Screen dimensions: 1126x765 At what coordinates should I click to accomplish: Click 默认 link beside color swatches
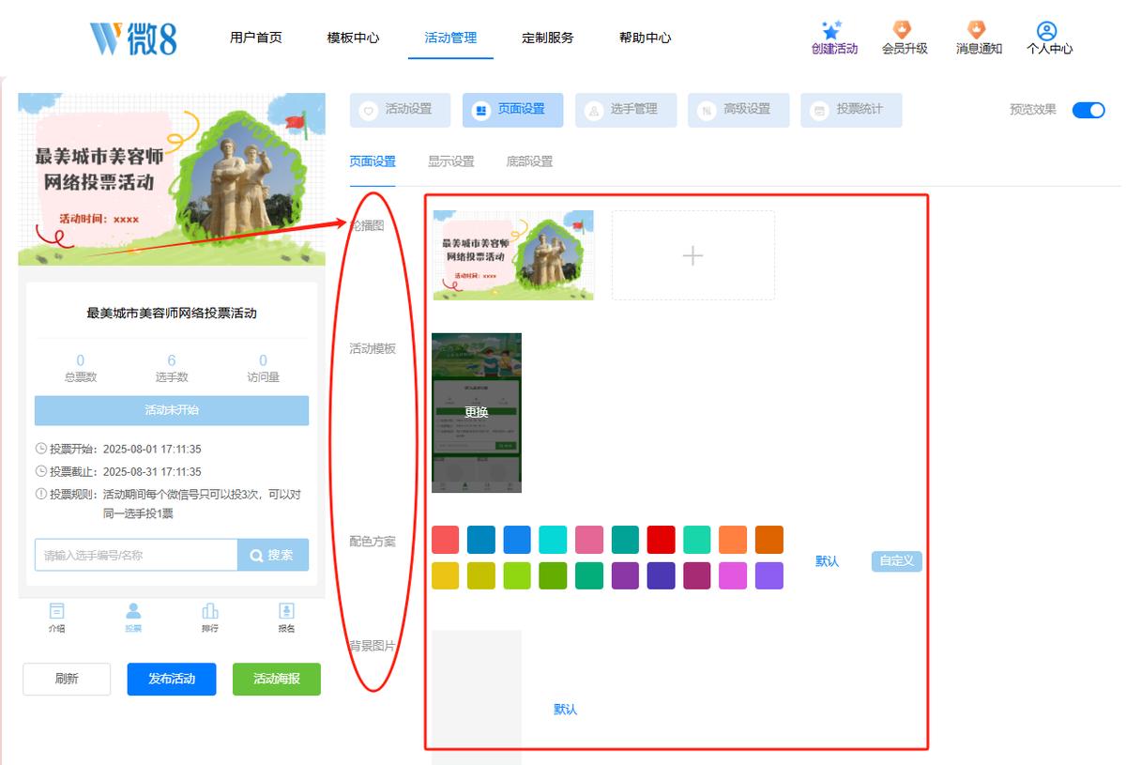(828, 561)
